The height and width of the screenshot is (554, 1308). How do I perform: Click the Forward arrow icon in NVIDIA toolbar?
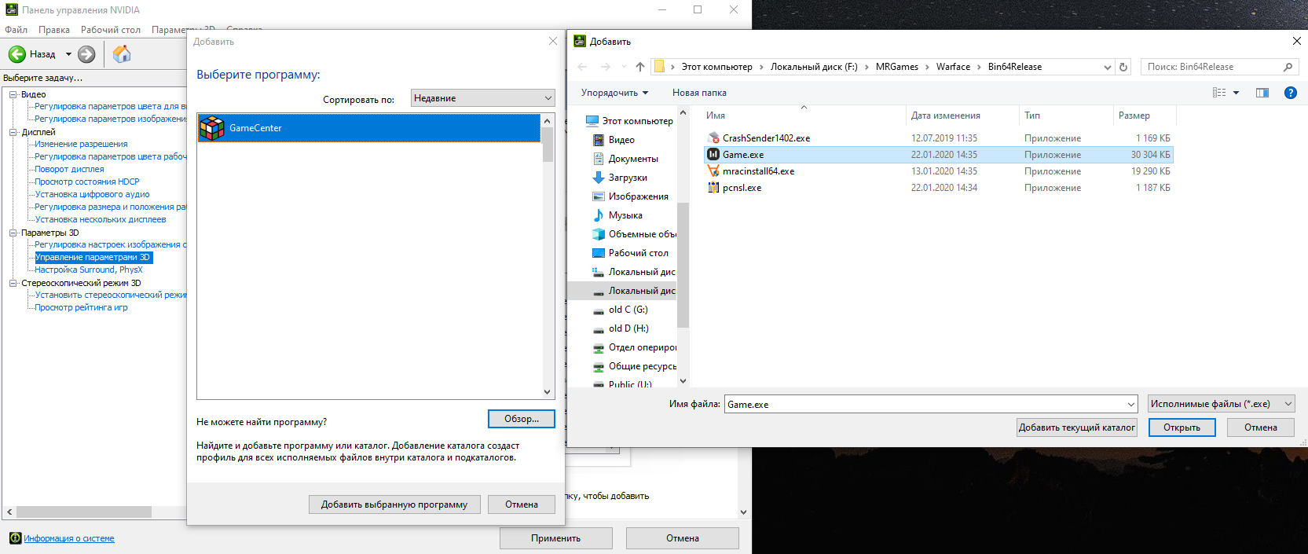pyautogui.click(x=86, y=54)
